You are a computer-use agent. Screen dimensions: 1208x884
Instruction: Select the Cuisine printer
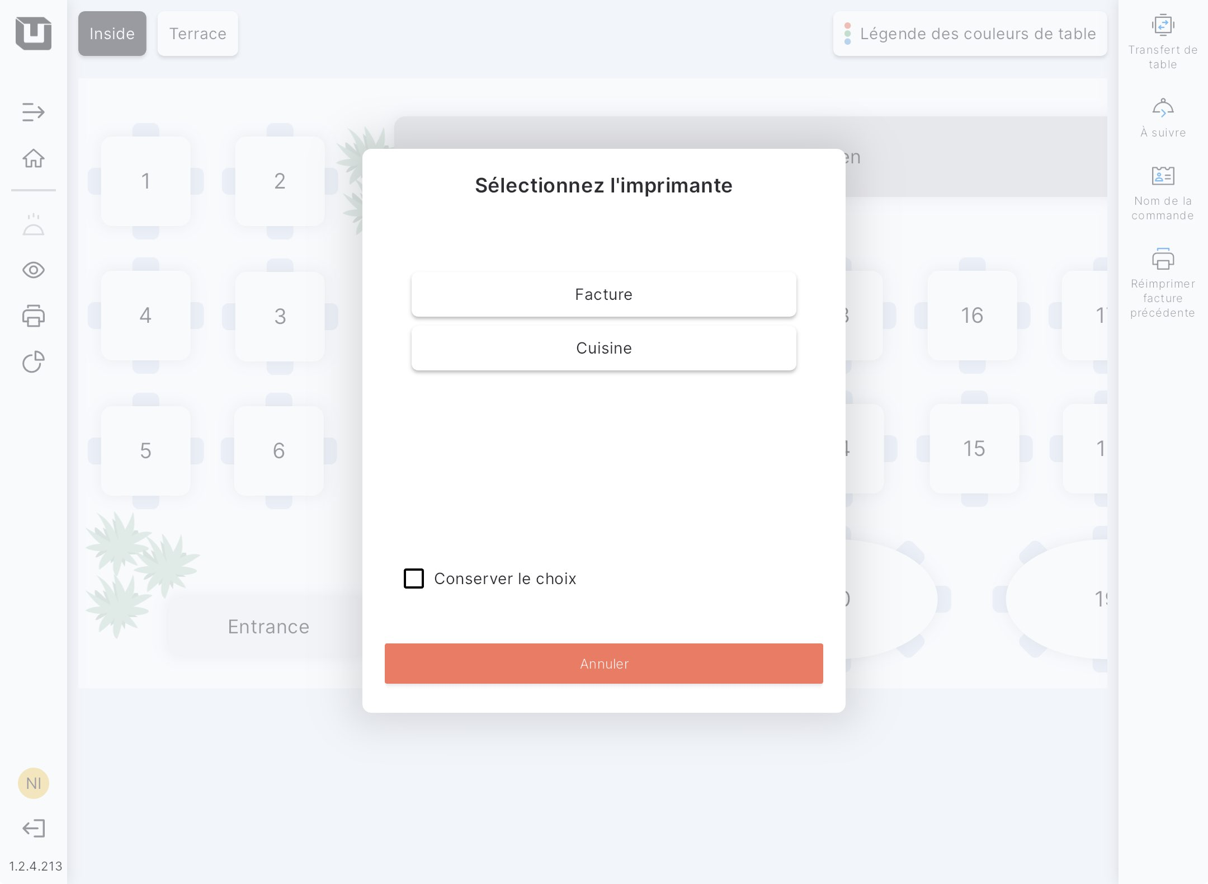(x=603, y=348)
